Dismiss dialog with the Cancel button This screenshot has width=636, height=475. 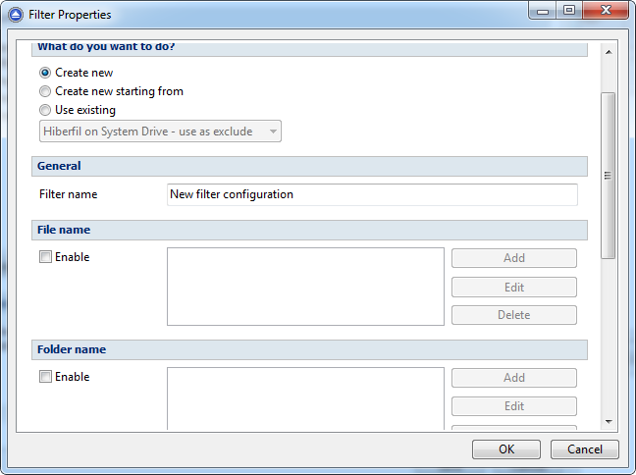point(585,449)
